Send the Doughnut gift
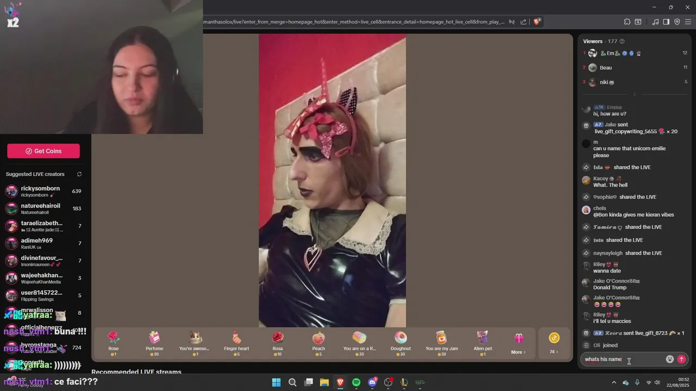Viewport: 696px width, 391px height. pos(401,343)
